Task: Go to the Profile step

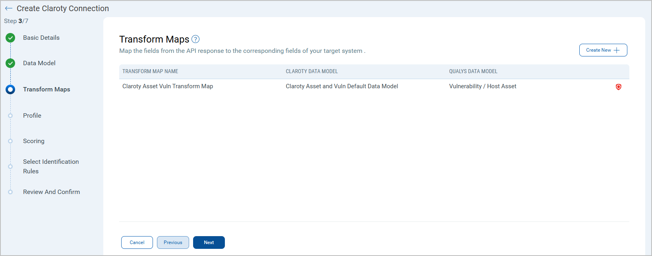Action: click(32, 116)
